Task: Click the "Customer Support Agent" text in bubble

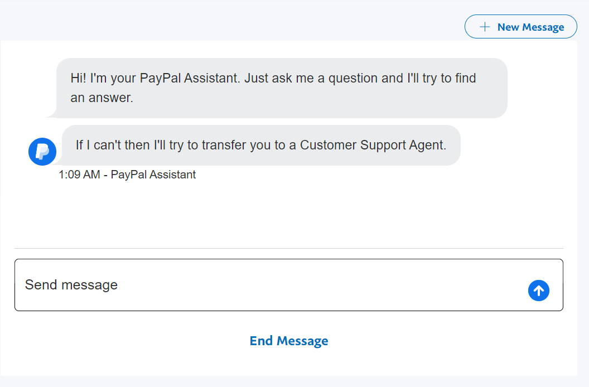Action: 373,145
